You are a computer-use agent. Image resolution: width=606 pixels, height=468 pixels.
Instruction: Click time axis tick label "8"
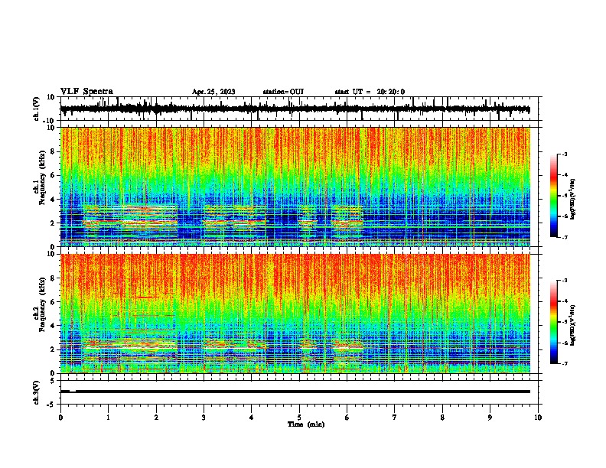click(442, 418)
